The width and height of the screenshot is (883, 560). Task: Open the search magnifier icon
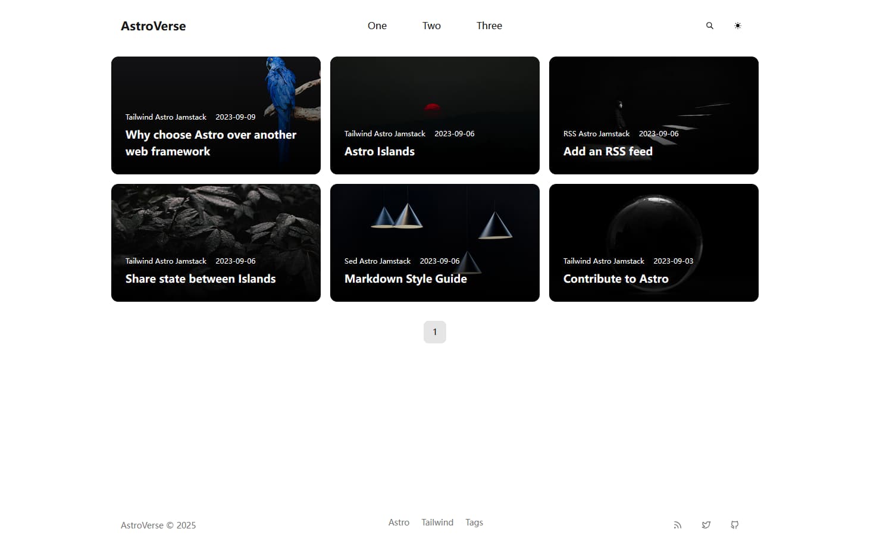tap(709, 26)
